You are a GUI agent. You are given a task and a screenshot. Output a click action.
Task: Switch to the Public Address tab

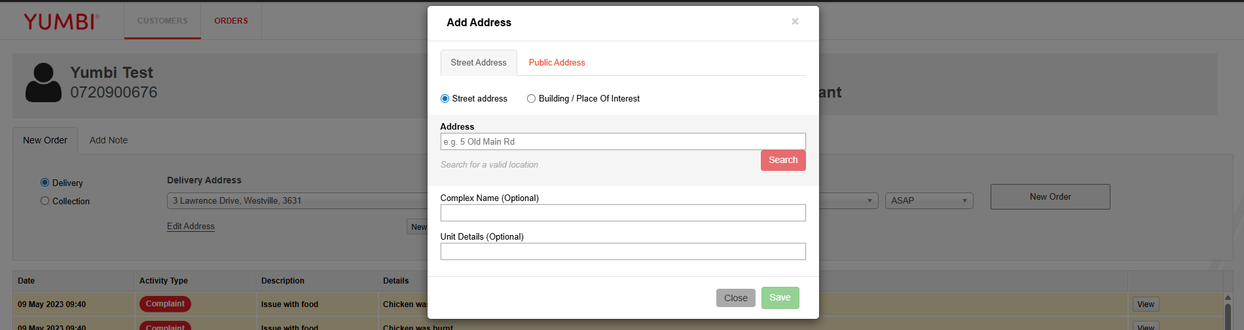(557, 63)
